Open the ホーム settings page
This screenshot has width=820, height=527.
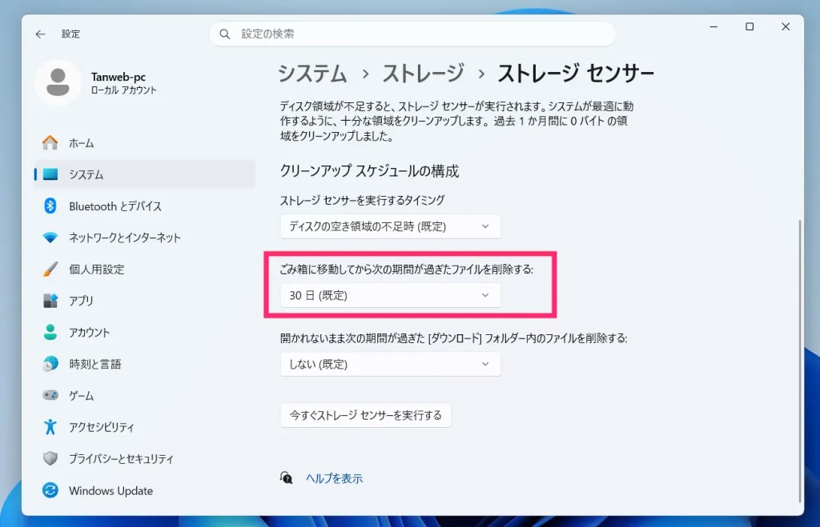tap(144, 142)
